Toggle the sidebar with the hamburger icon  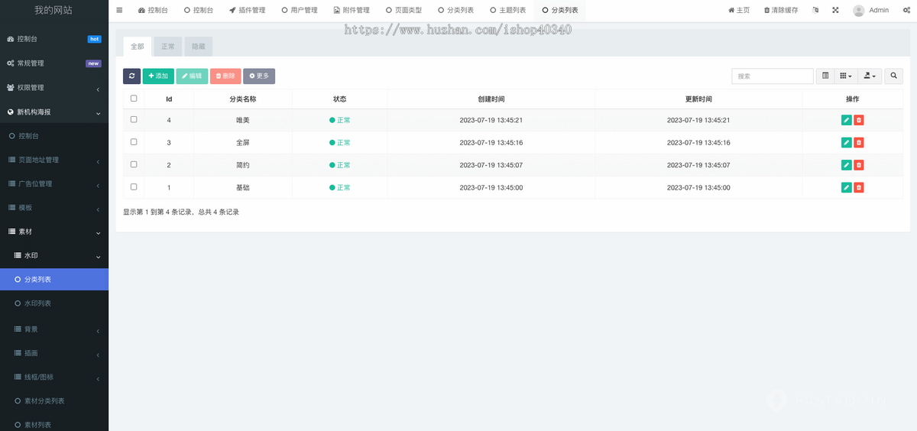click(x=119, y=10)
